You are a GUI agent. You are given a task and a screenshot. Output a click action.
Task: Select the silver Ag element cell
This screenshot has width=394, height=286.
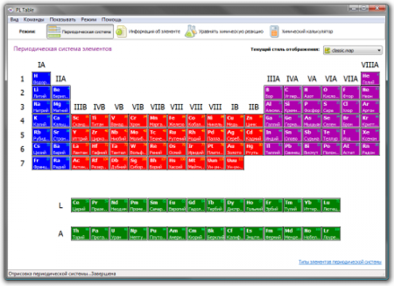[235, 135]
